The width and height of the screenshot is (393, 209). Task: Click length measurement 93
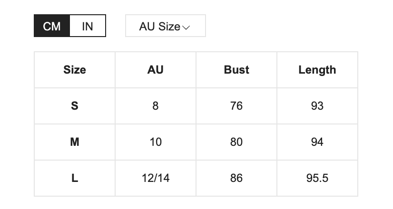coord(317,106)
